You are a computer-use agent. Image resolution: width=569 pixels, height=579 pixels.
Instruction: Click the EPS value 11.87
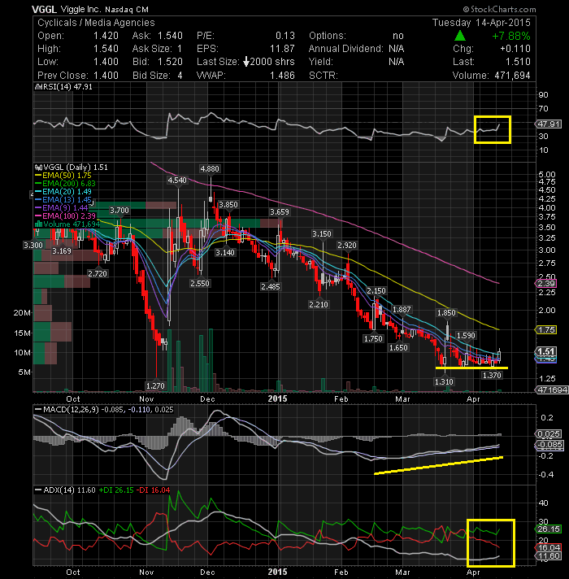click(282, 49)
